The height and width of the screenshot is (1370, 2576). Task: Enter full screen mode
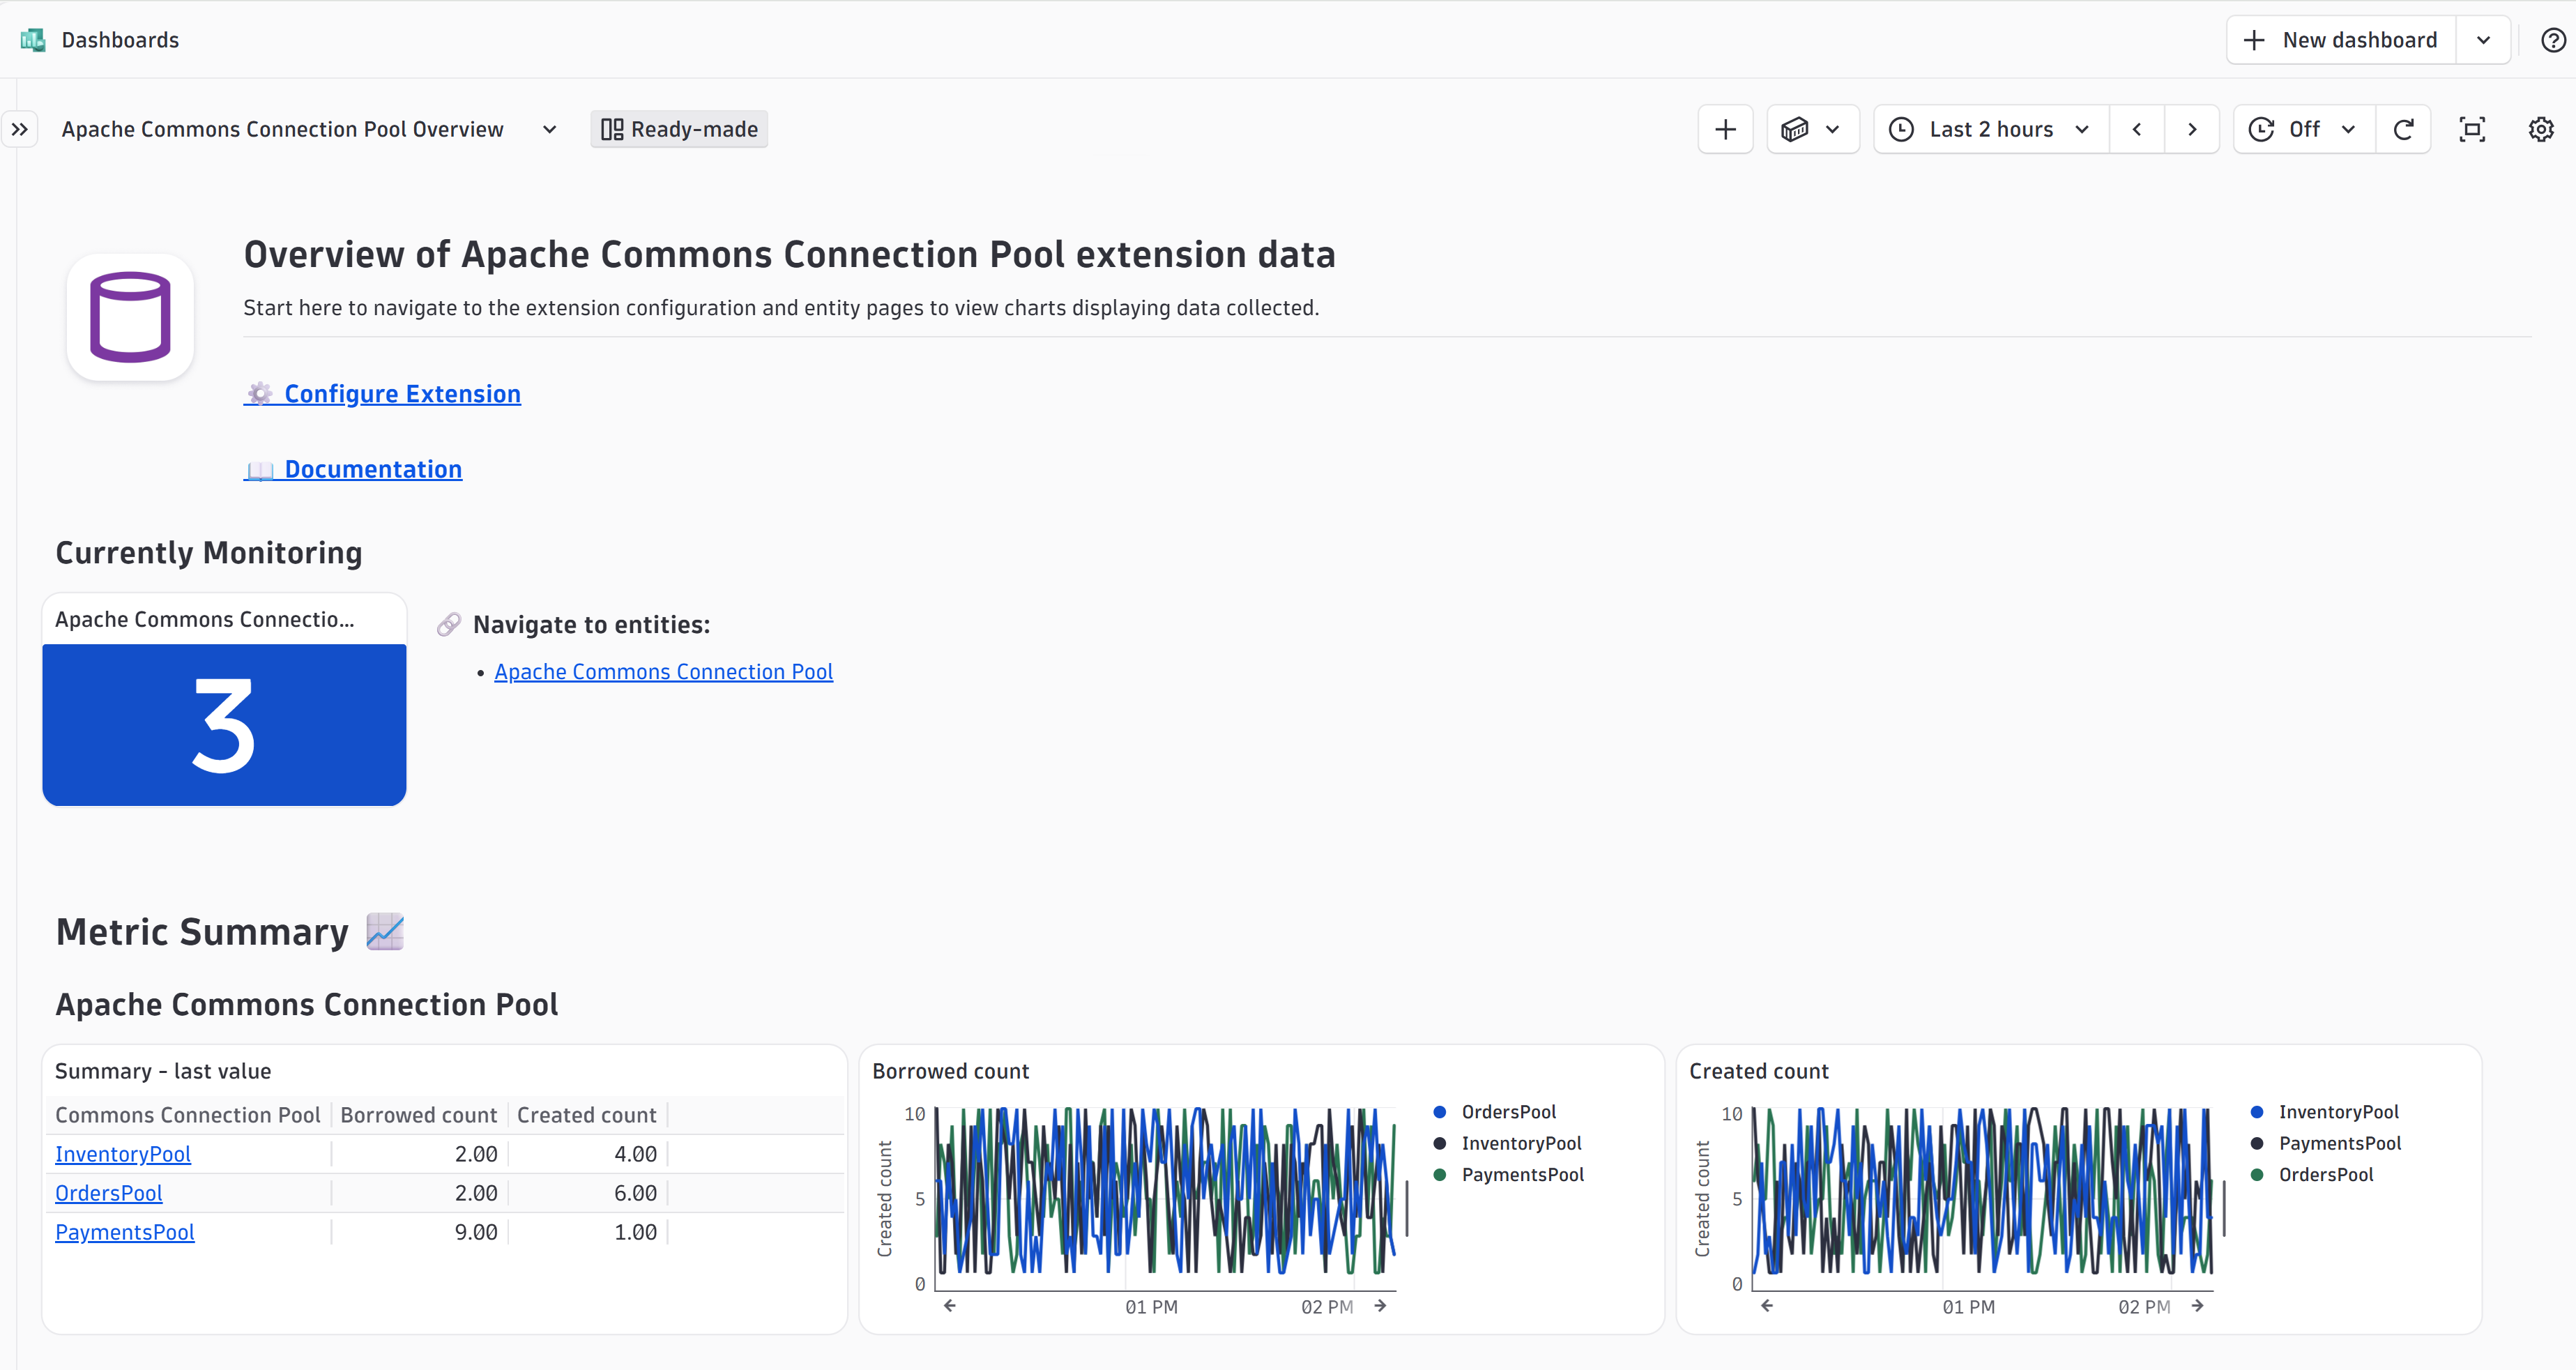(x=2472, y=129)
